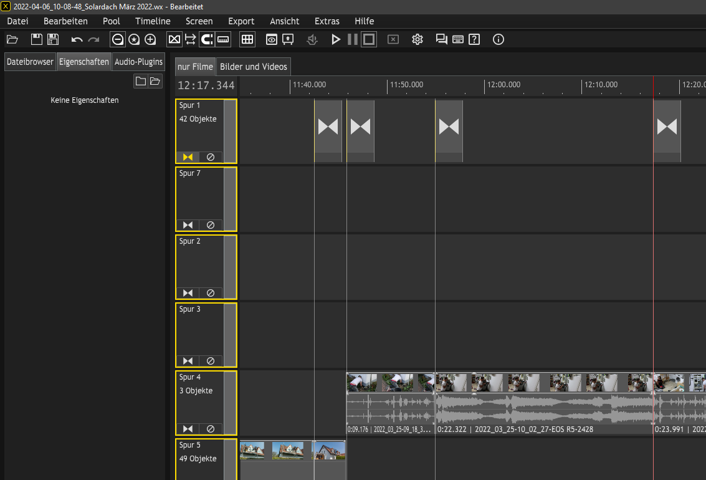Click the crossed-box toolbar icon
The height and width of the screenshot is (480, 706).
[174, 40]
